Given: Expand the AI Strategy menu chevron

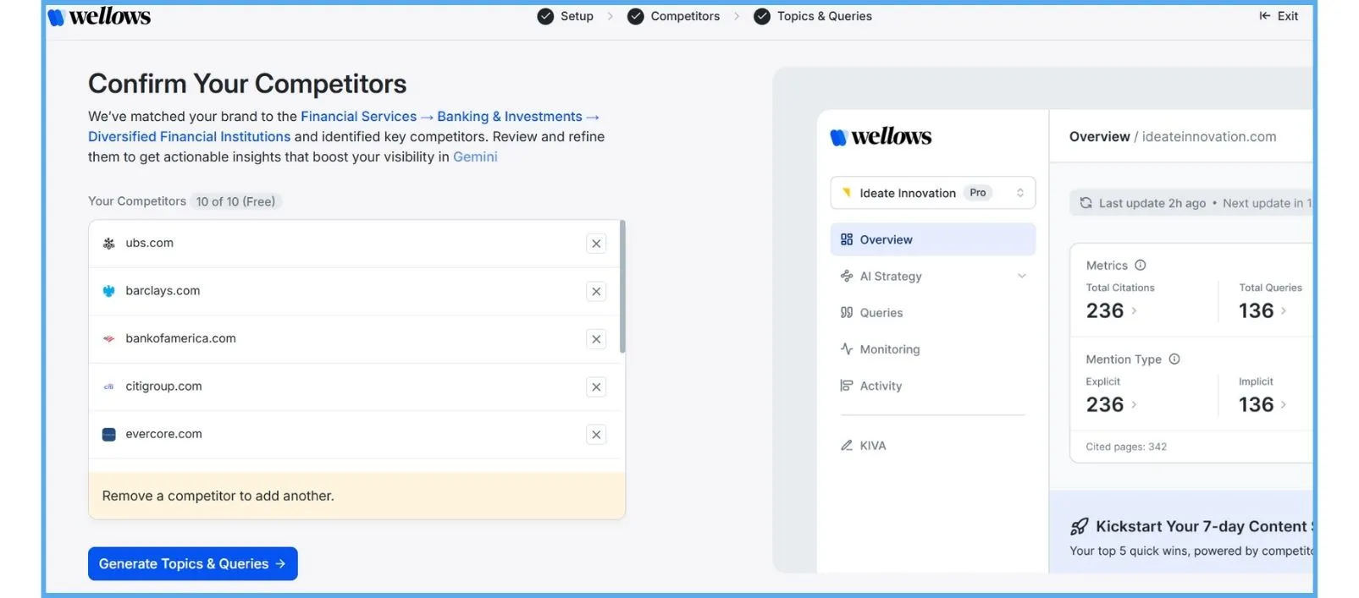Looking at the screenshot, I should point(1021,276).
